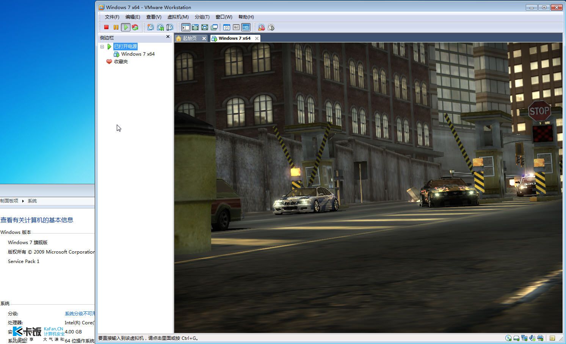Click the hard disk status icon
Viewport: 566px width, 344px height.
(516, 338)
